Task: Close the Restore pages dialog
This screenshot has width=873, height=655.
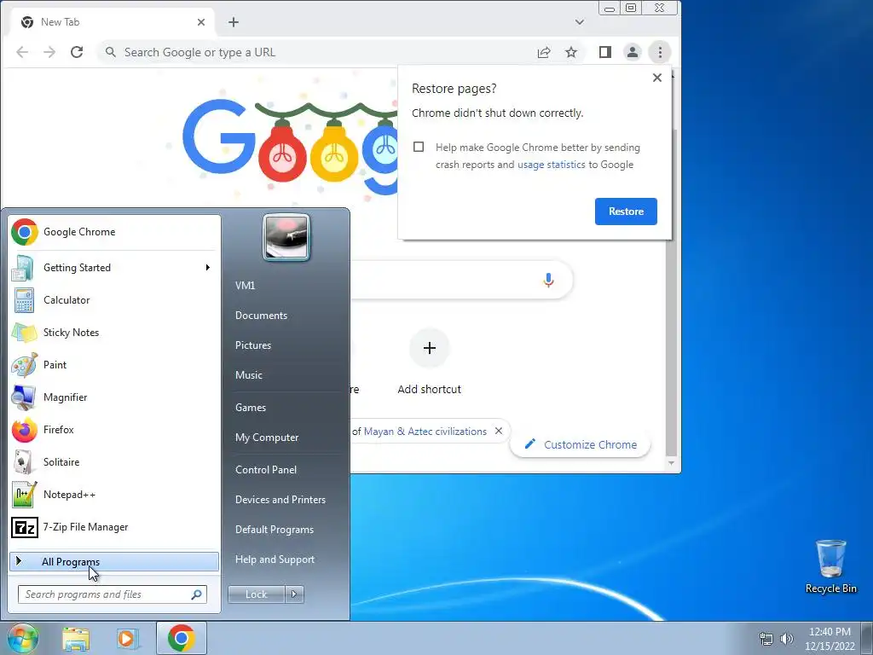Action: [657, 78]
